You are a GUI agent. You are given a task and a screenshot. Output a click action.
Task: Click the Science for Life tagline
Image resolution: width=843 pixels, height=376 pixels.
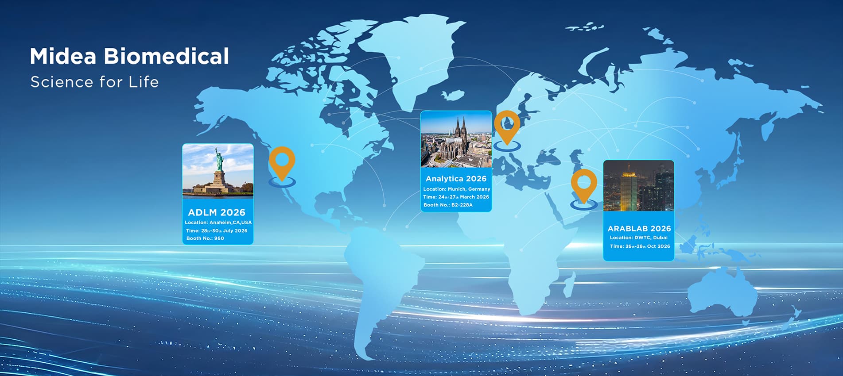pyautogui.click(x=94, y=82)
